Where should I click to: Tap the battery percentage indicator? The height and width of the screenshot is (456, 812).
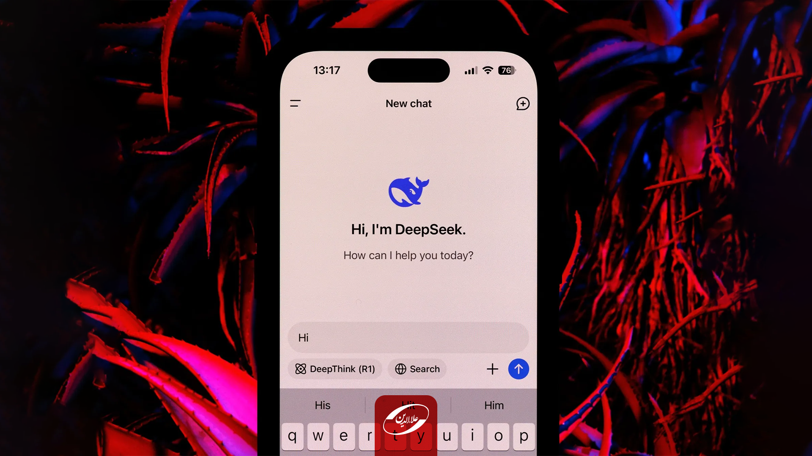(505, 70)
